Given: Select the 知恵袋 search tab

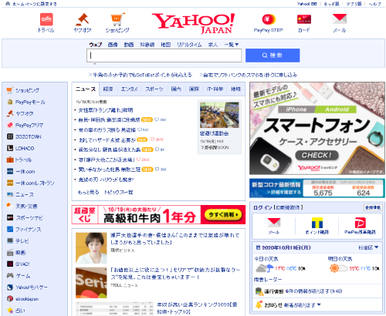Looking at the screenshot, I should [x=147, y=45].
